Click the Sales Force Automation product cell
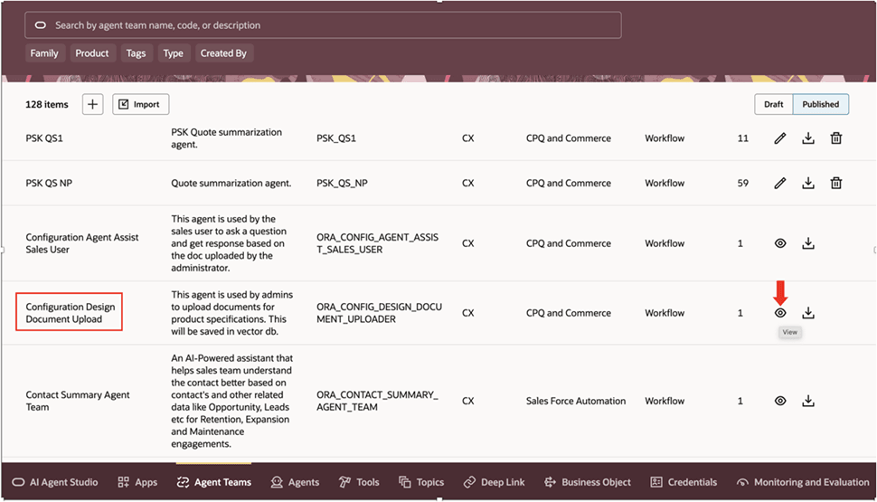This screenshot has height=502, width=877. coord(576,401)
